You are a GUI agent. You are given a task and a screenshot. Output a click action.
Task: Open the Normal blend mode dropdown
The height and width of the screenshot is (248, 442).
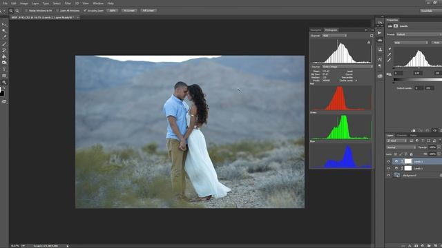401,147
